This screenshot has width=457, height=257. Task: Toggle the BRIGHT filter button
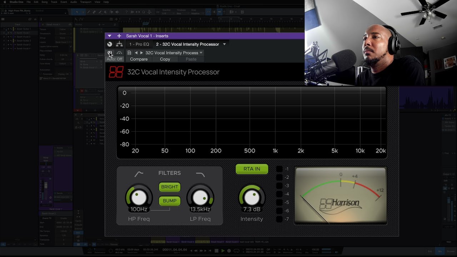[x=170, y=187]
